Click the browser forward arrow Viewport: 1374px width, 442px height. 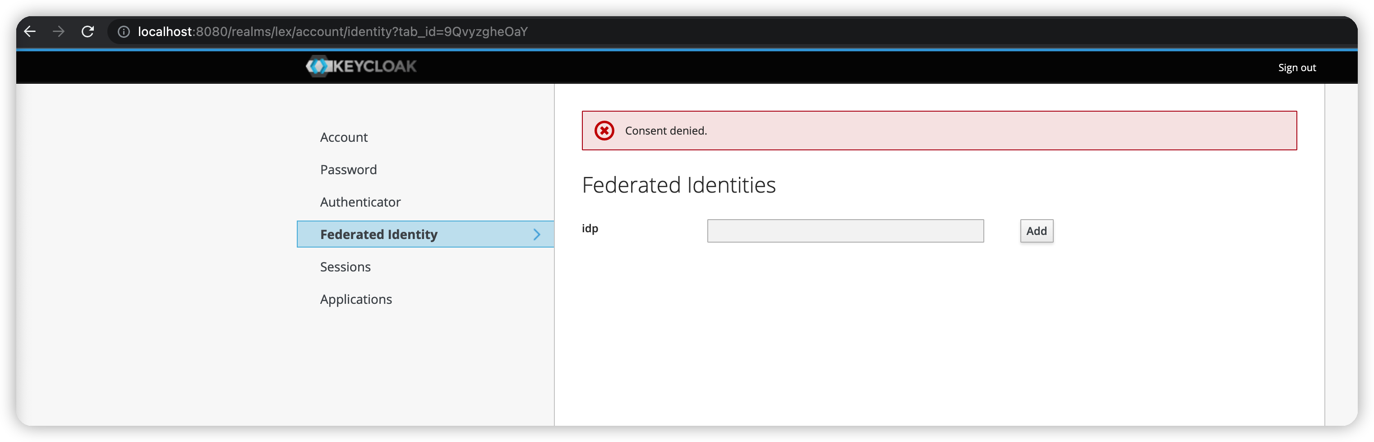tap(59, 32)
